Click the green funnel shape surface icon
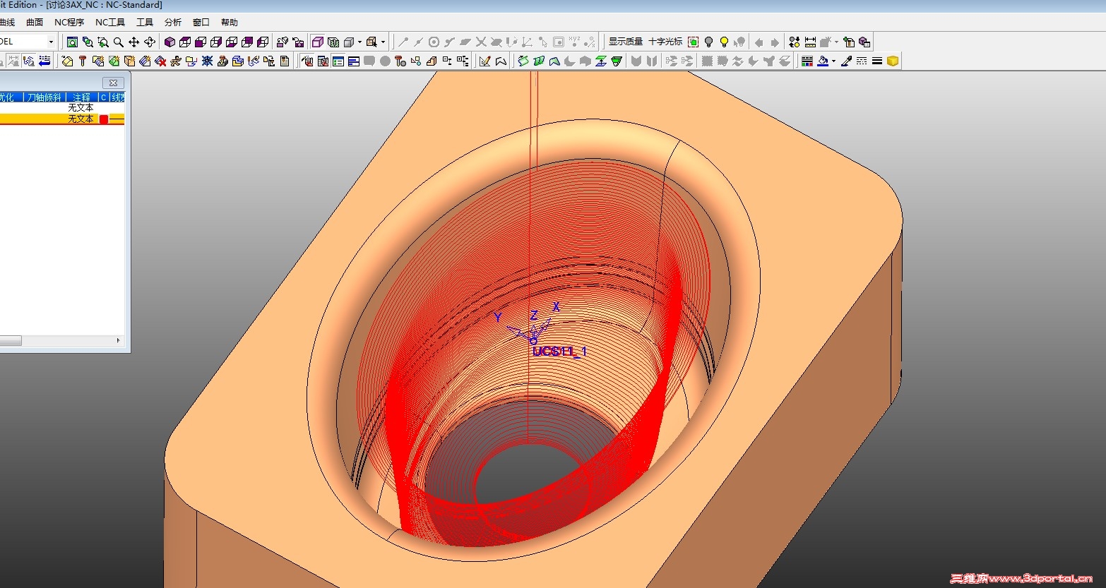 [x=617, y=61]
